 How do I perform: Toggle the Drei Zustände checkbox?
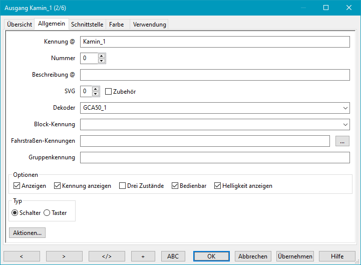[x=123, y=186]
